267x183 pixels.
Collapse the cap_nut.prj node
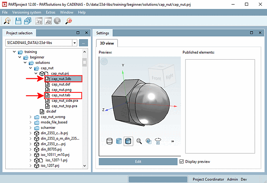[x=36, y=73]
